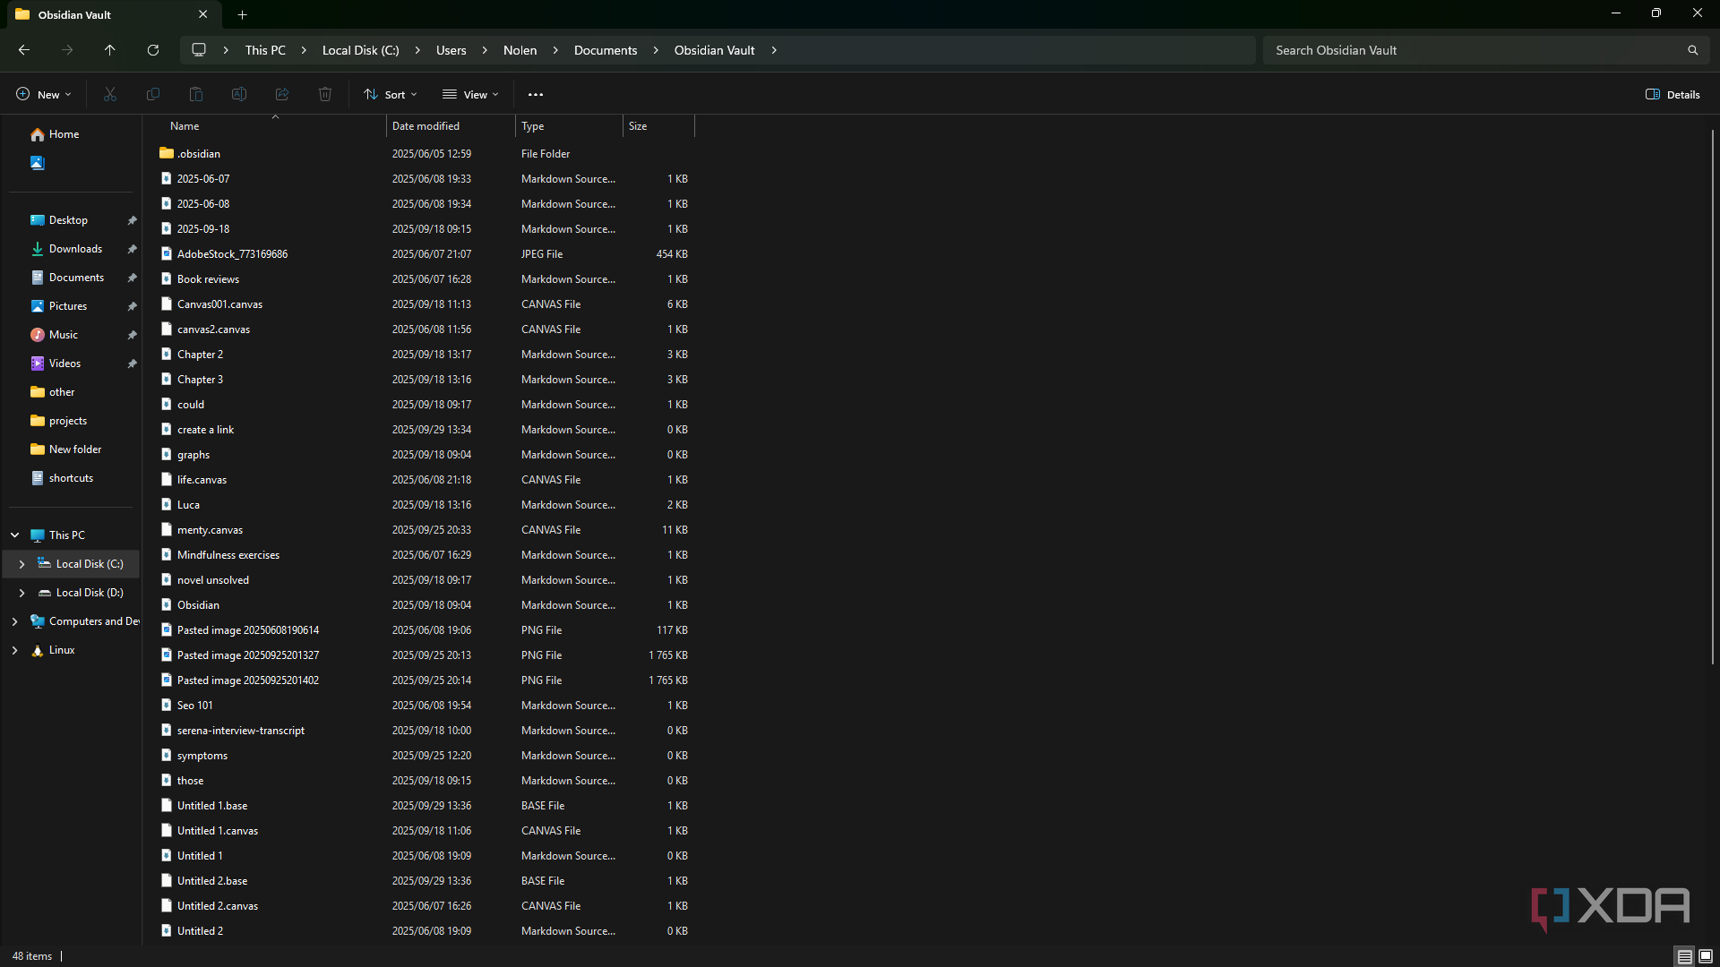Select the Untitled 2.base file
1720x967 pixels.
click(x=212, y=881)
